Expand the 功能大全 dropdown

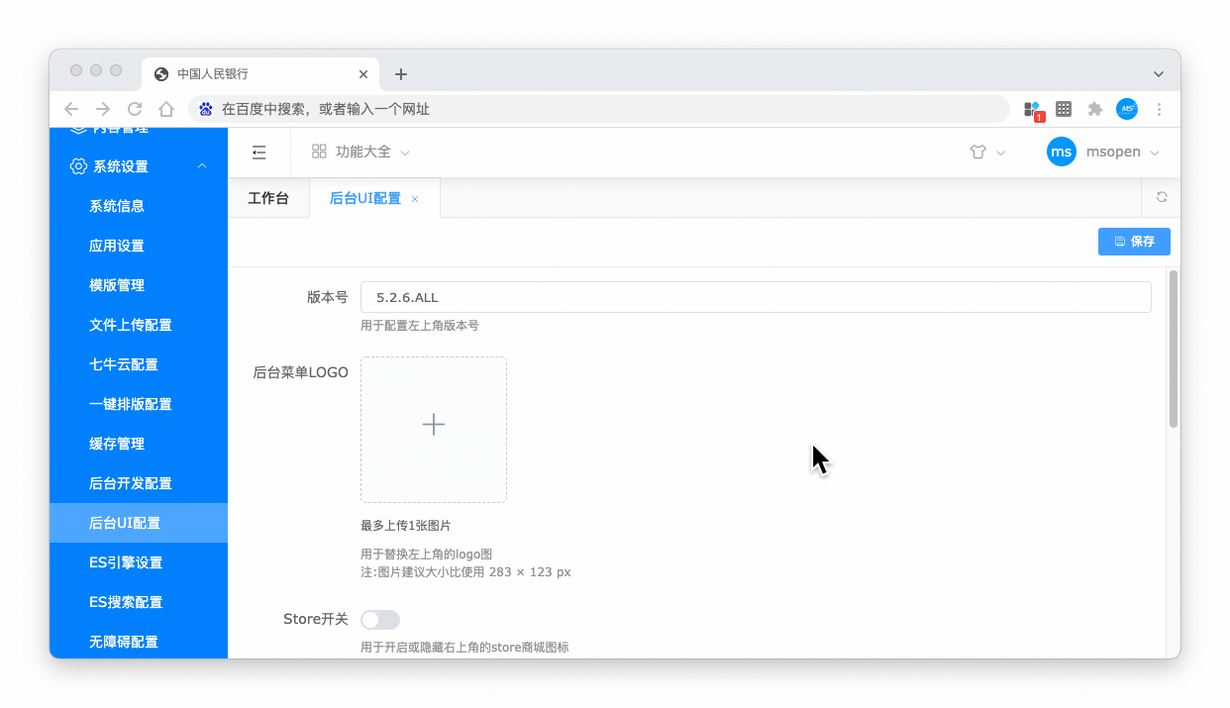pos(361,152)
